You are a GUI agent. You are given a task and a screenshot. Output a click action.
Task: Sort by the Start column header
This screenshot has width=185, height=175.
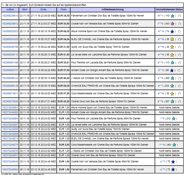(25, 9)
